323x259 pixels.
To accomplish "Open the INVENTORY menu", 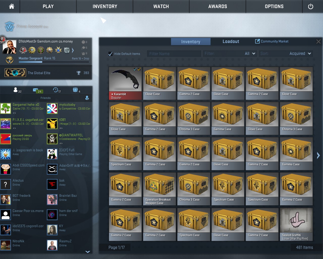I will [105, 6].
